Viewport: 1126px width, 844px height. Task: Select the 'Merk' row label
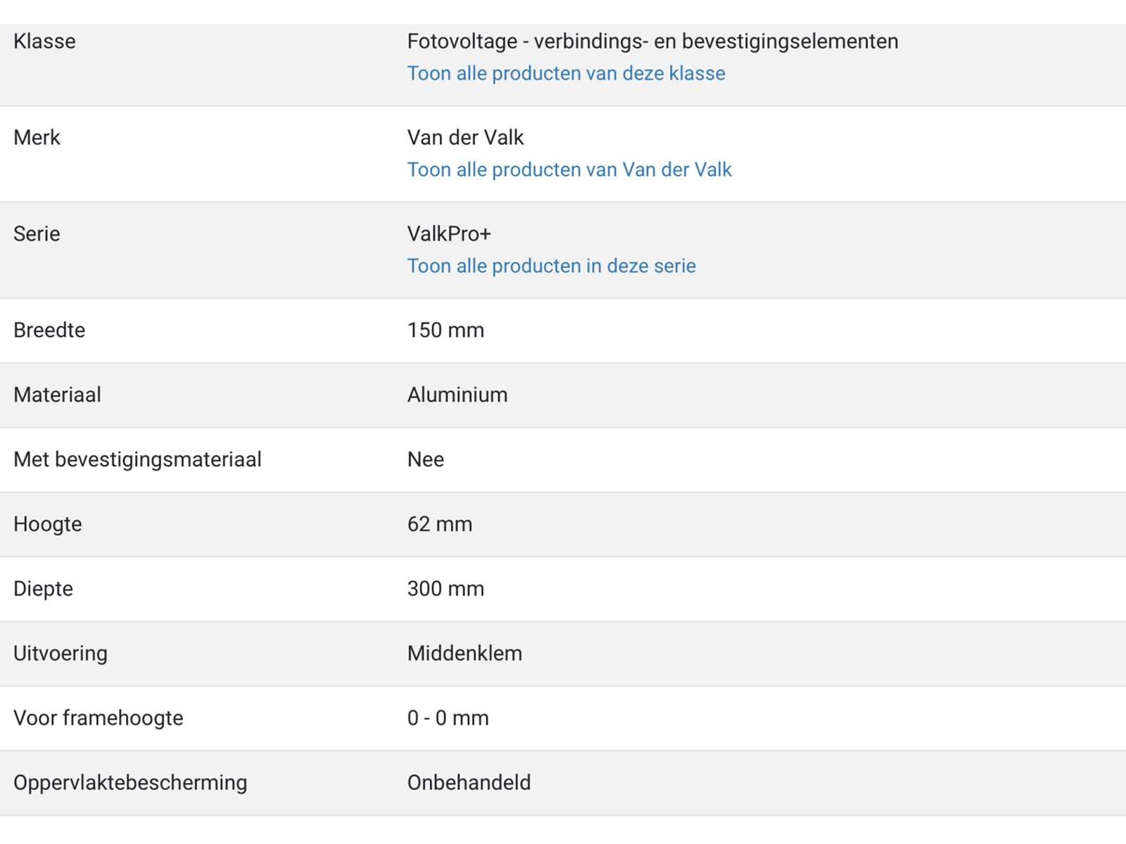37,138
